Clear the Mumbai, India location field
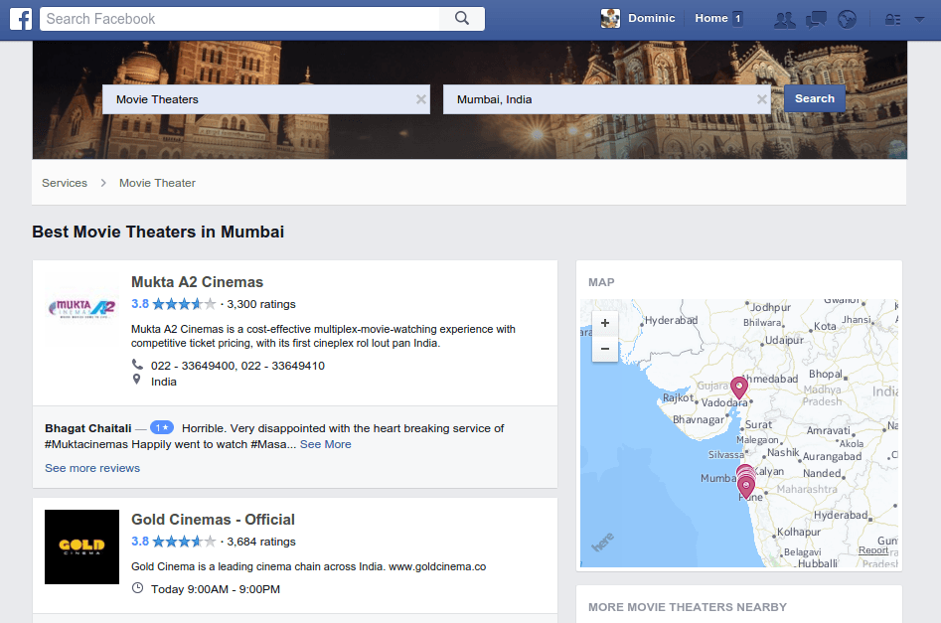 761,99
